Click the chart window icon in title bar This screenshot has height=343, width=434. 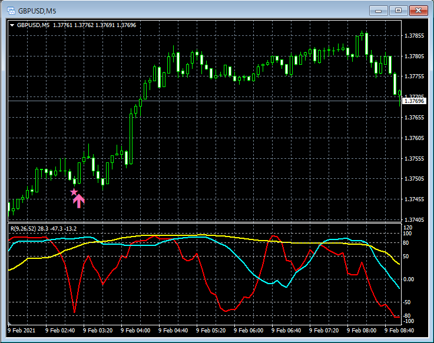coord(11,11)
